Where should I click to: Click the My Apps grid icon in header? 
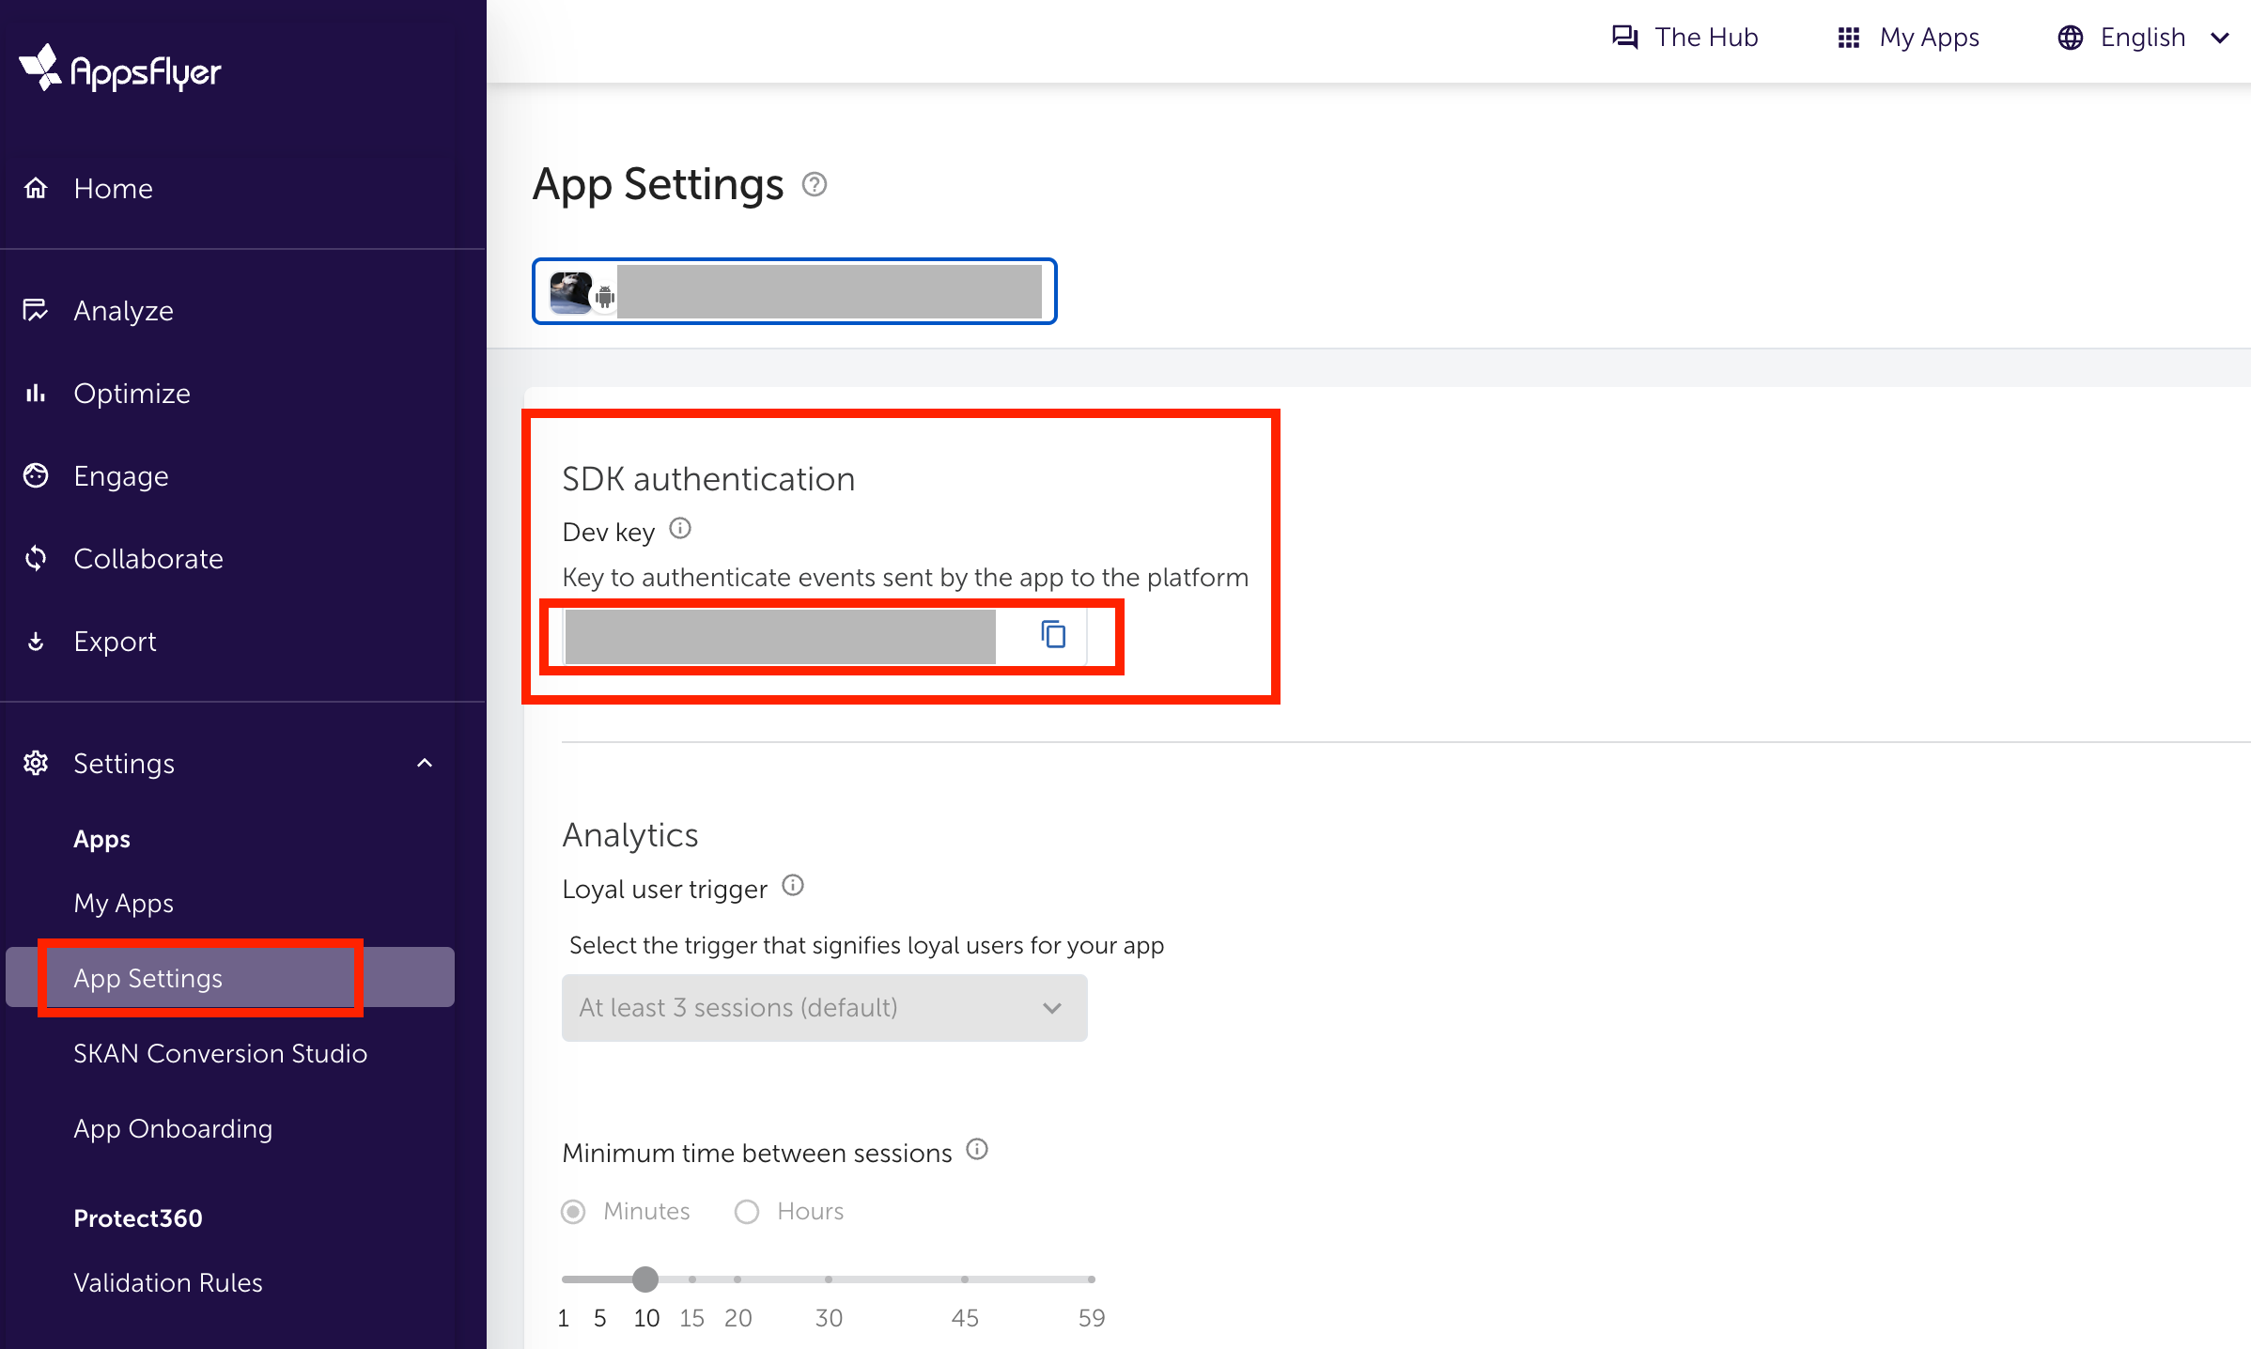click(x=1848, y=38)
